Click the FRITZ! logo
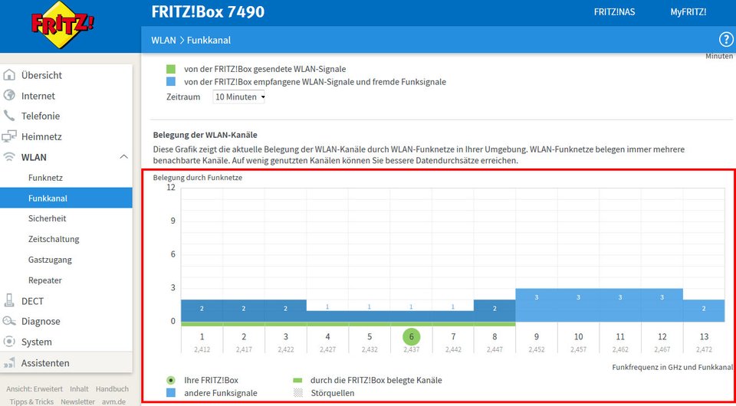Image resolution: width=736 pixels, height=406 pixels. tap(62, 25)
